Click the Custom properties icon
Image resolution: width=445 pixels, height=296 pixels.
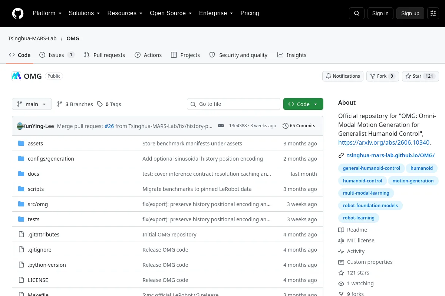click(x=341, y=262)
